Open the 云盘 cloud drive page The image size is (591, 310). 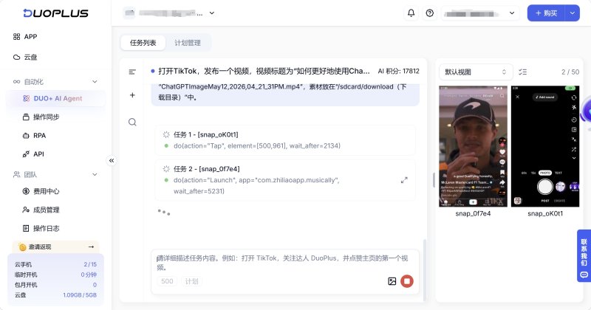[25, 58]
